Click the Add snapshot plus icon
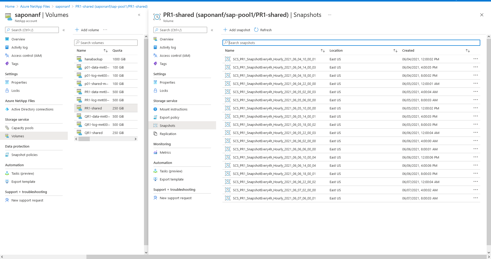The width and height of the screenshot is (491, 259). click(225, 30)
